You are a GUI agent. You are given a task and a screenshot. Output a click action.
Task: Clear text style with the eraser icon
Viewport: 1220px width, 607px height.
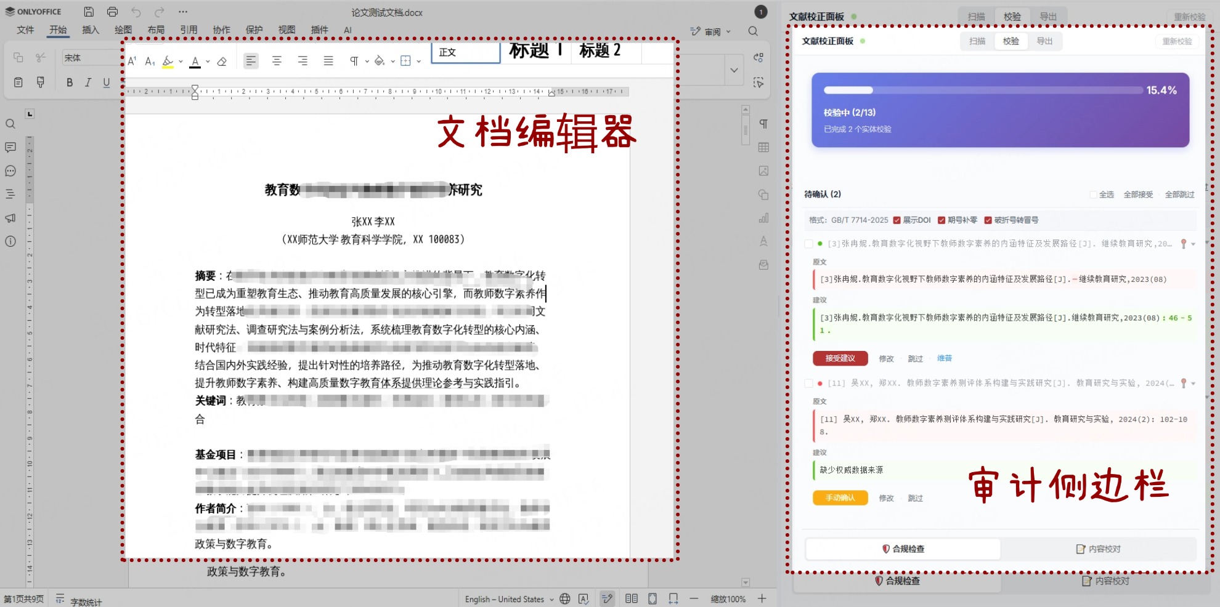click(222, 61)
